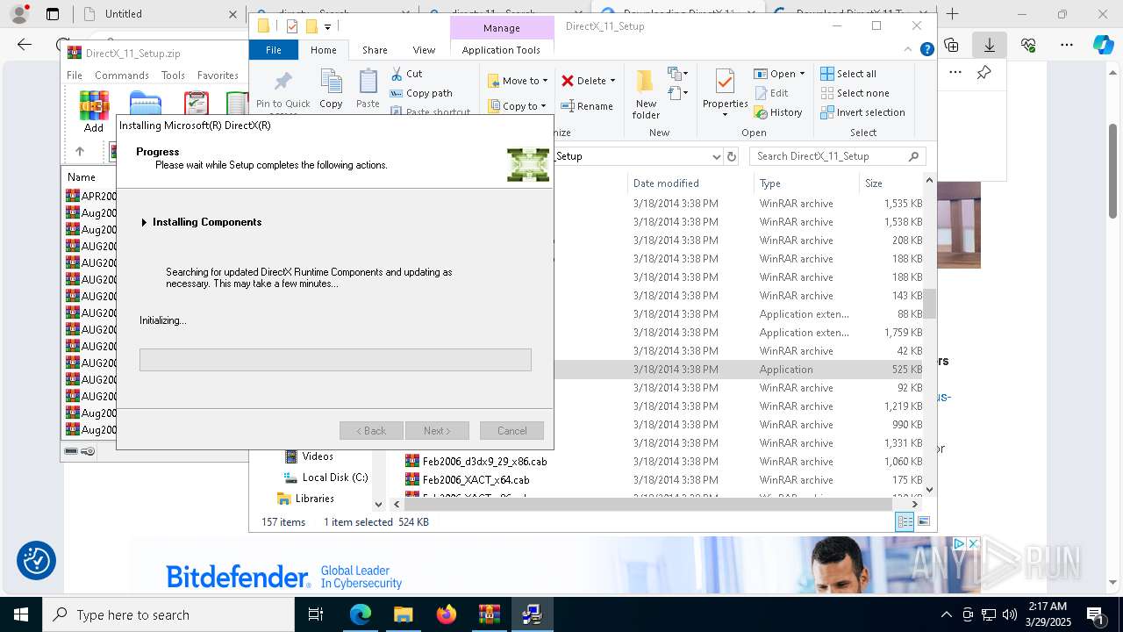Expand the address bar history dropdown
Image resolution: width=1123 pixels, height=632 pixels.
point(717,156)
